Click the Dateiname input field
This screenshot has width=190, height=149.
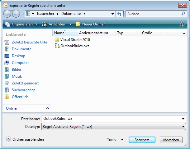point(111,119)
